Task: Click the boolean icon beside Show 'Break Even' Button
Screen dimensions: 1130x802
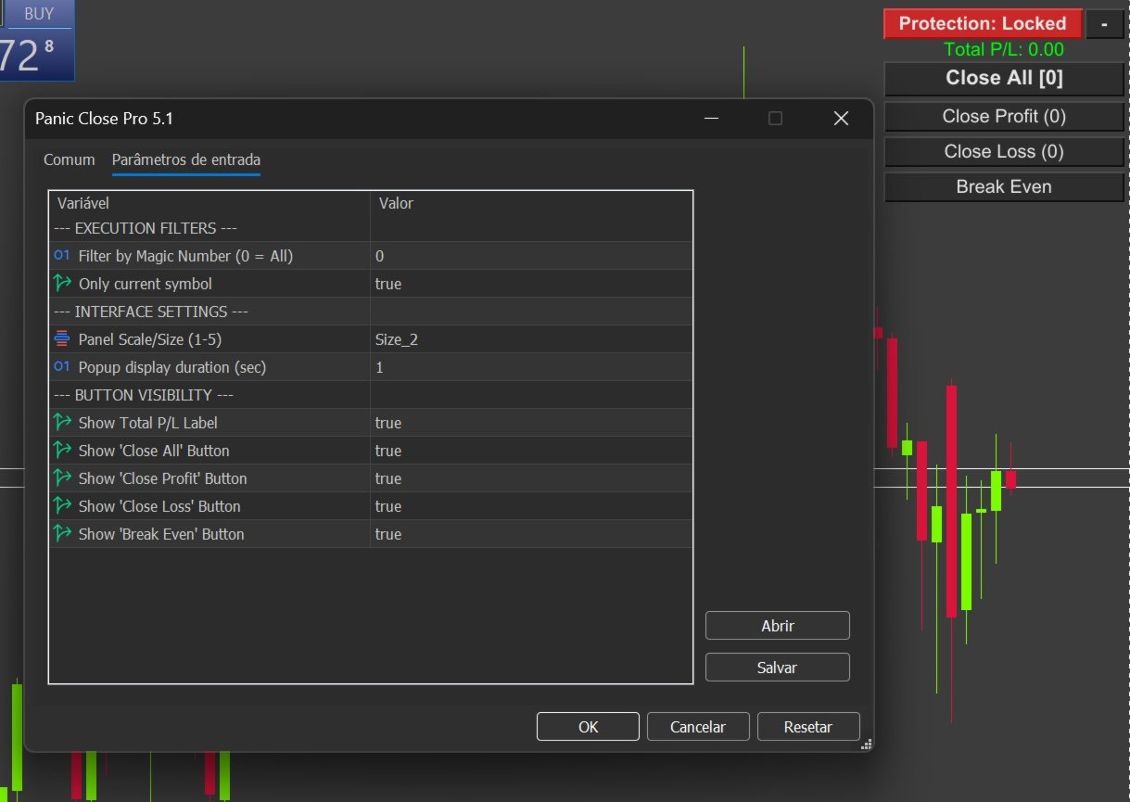Action: (x=62, y=533)
